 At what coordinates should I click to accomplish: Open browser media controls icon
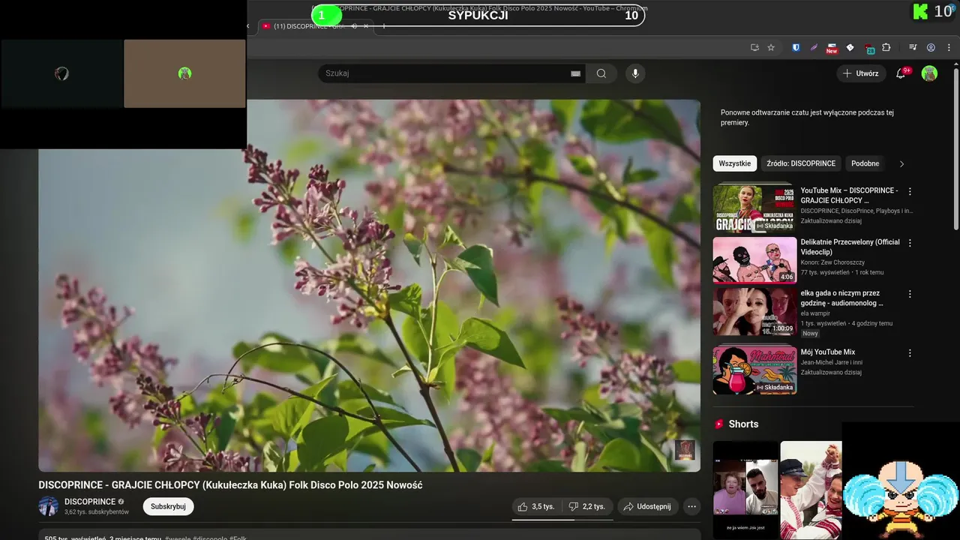(913, 47)
